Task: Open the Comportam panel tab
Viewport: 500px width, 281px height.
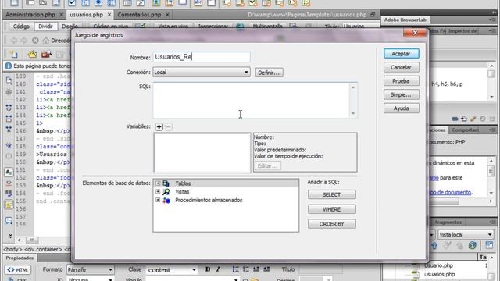Action: coord(466,130)
